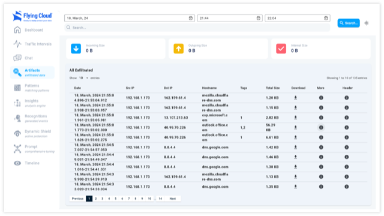Download the 1.20 KB mozilla.cloudflare-dns entry
Image resolution: width=384 pixels, height=216 pixels.
[x=296, y=98]
